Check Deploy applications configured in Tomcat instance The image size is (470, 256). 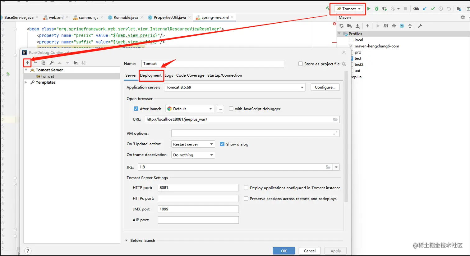[246, 188]
